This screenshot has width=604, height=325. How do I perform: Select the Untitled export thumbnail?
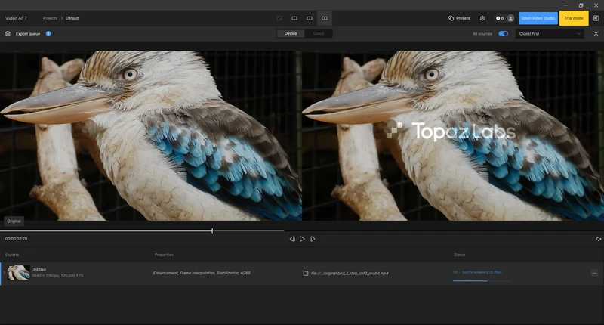(x=18, y=273)
